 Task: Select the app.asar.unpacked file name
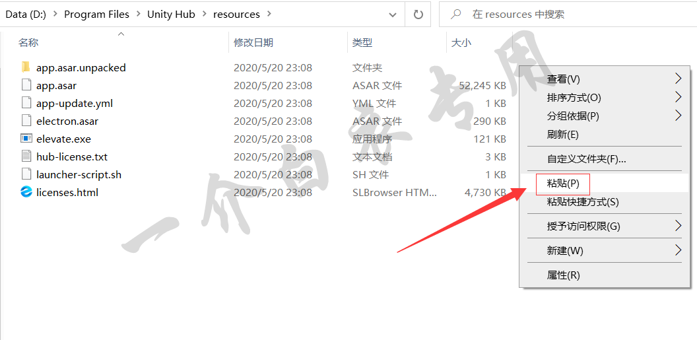(81, 67)
